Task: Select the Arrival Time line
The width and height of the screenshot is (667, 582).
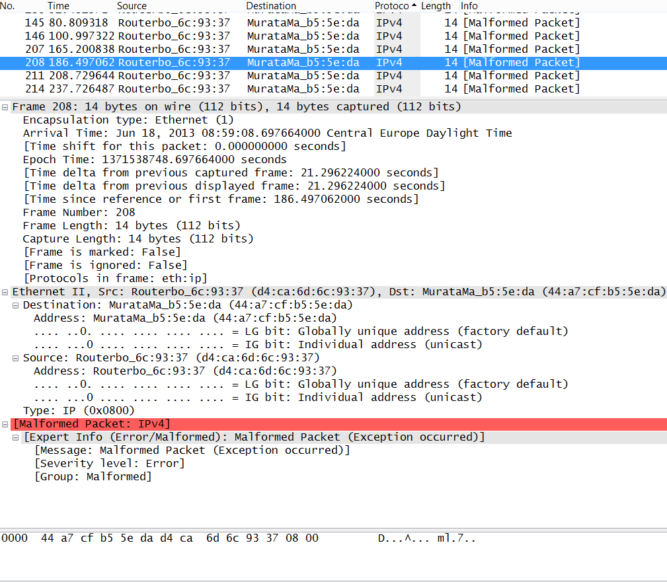Action: [267, 133]
